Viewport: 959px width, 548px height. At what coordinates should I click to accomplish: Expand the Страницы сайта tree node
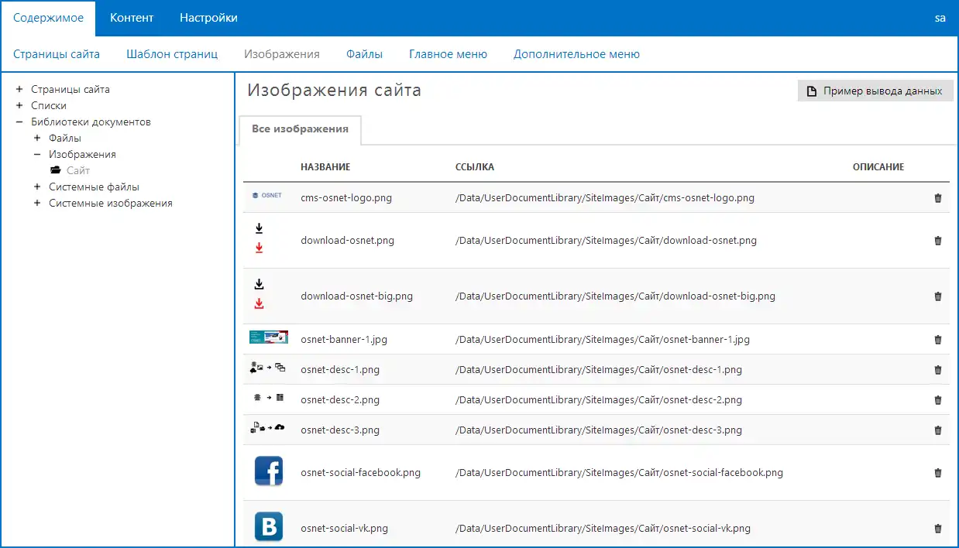(x=19, y=89)
